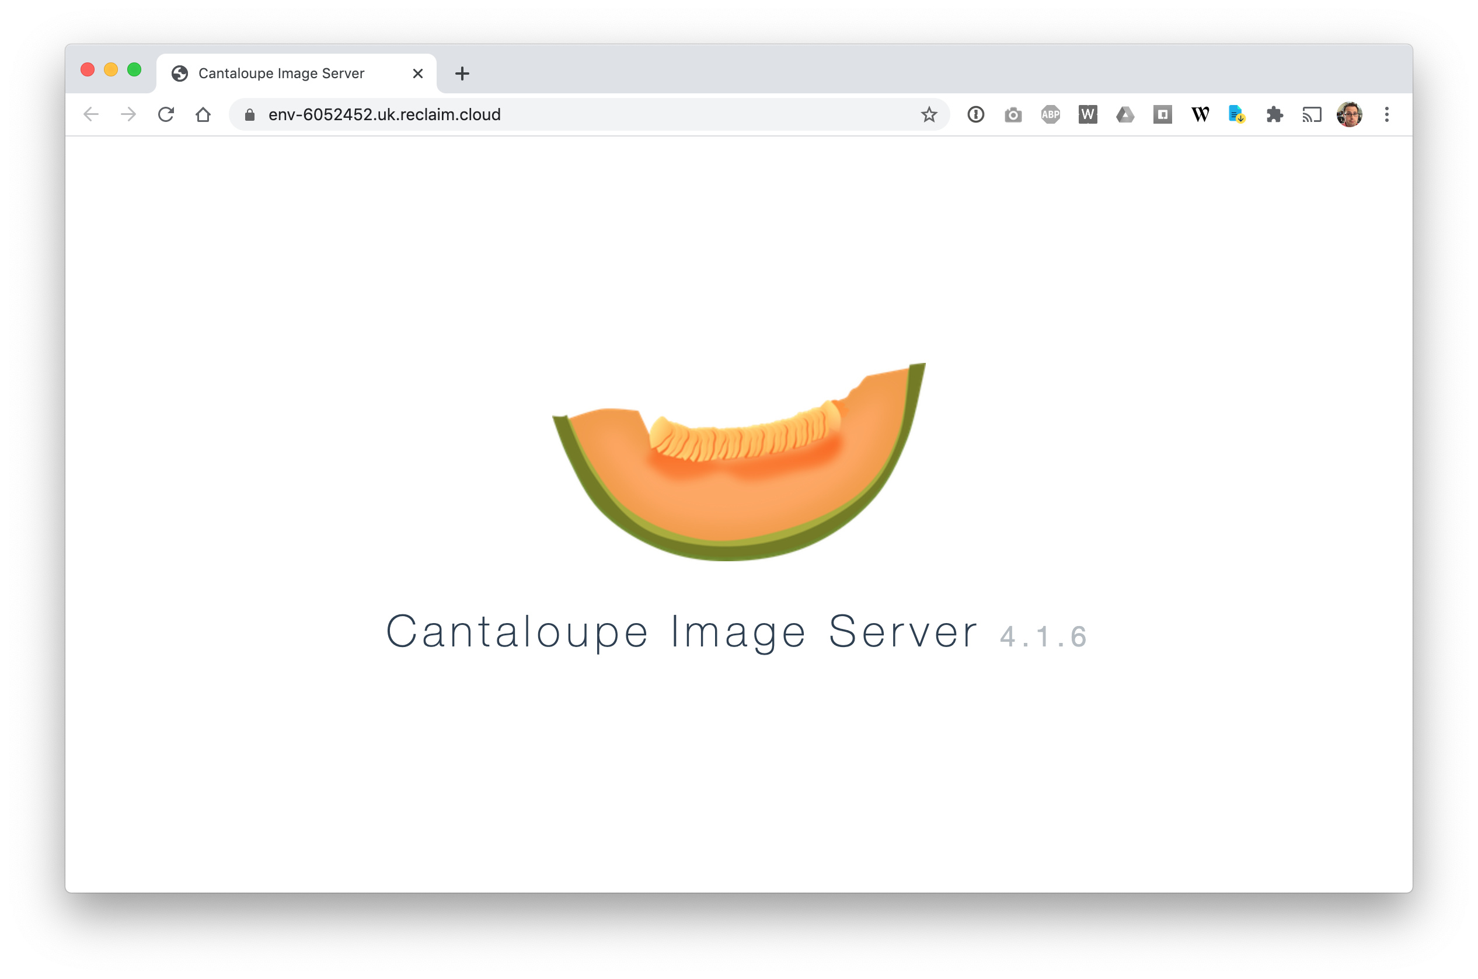The height and width of the screenshot is (979, 1478).
Task: Select the camera screenshot extension icon
Action: pos(1013,114)
